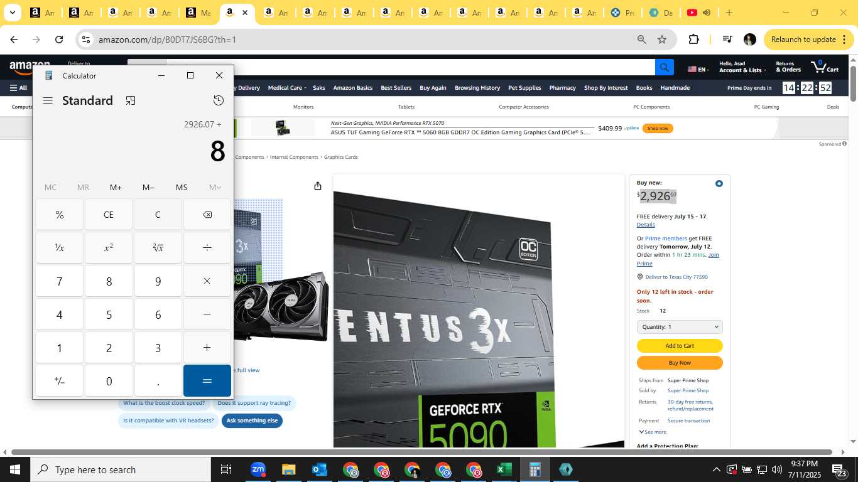Click the zoom magnifier icon in address bar
Viewport: 858px width, 482px height.
(641, 40)
